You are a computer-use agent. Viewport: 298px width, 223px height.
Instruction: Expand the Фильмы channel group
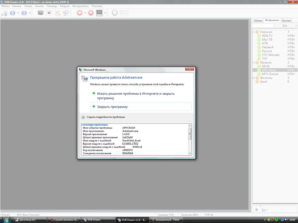click(254, 78)
